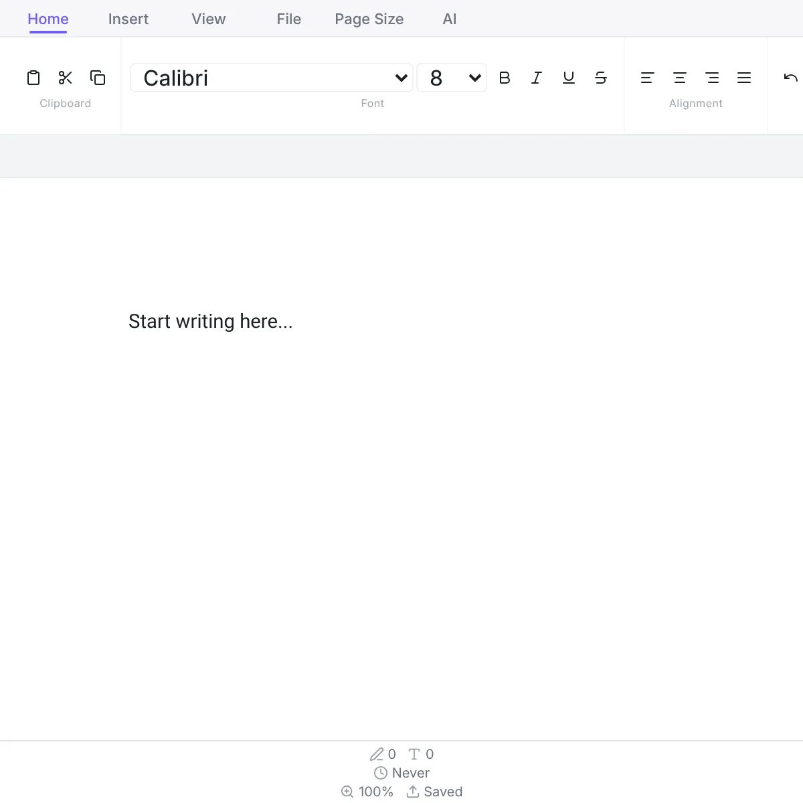
Task: Align text left
Action: pyautogui.click(x=648, y=78)
